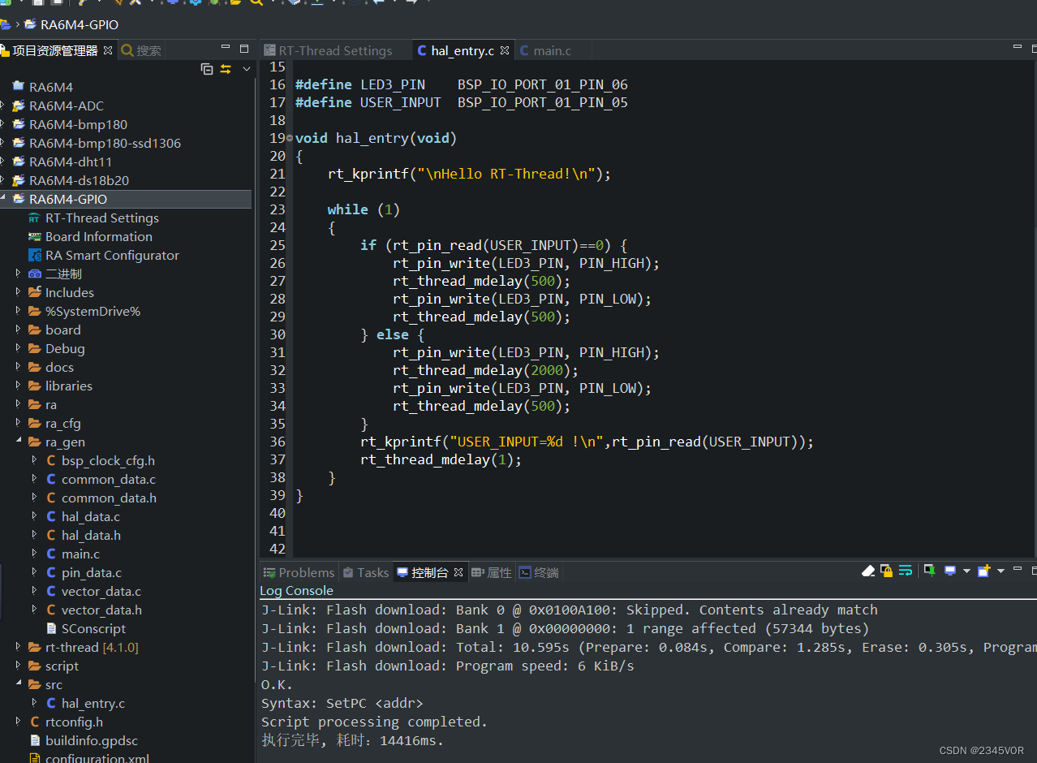Open pin_data.c in the project tree
The width and height of the screenshot is (1037, 763).
click(91, 572)
